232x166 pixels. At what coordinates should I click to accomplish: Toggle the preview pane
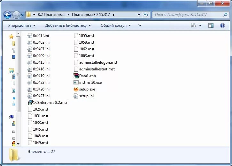pyautogui.click(x=211, y=25)
